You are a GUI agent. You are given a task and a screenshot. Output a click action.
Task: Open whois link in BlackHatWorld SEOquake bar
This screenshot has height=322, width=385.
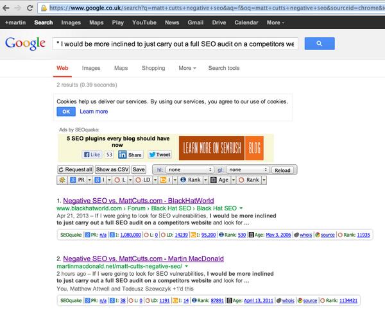coord(305,235)
